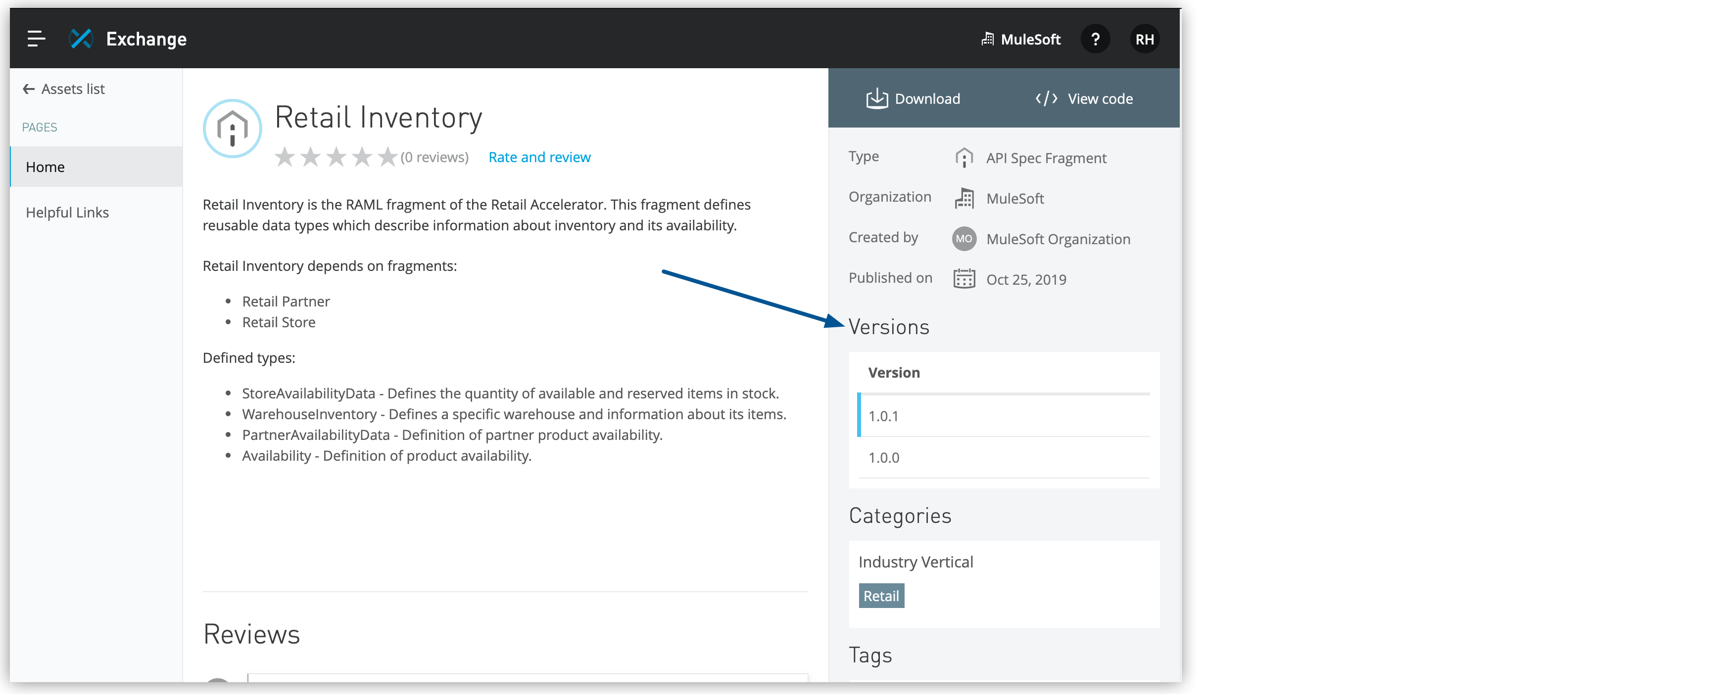Click the View code icon
Viewport: 1731px width, 694px height.
pos(1043,99)
